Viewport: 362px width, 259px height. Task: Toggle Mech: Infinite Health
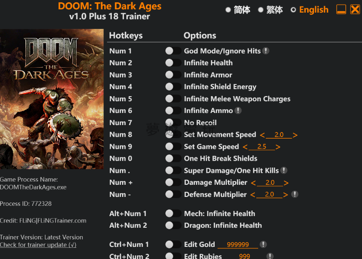click(173, 213)
